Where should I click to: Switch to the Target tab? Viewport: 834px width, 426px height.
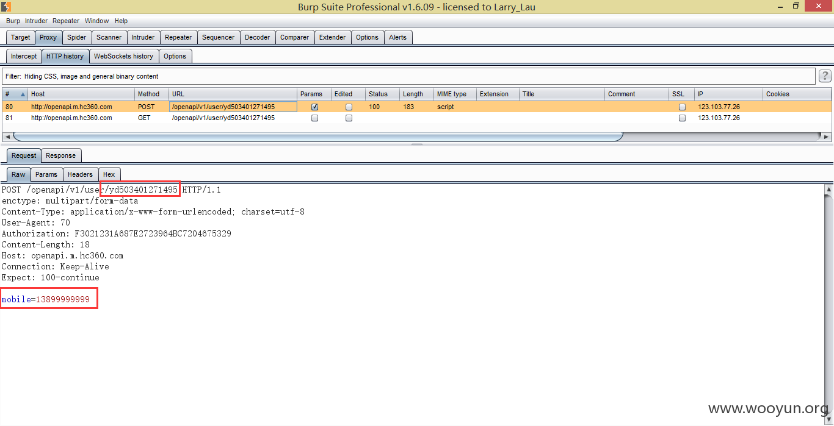click(x=20, y=37)
